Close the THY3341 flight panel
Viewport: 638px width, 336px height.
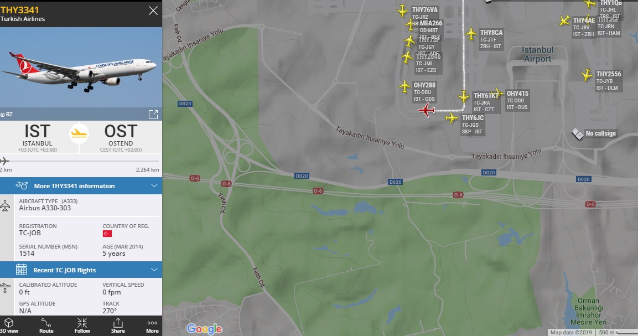(153, 11)
